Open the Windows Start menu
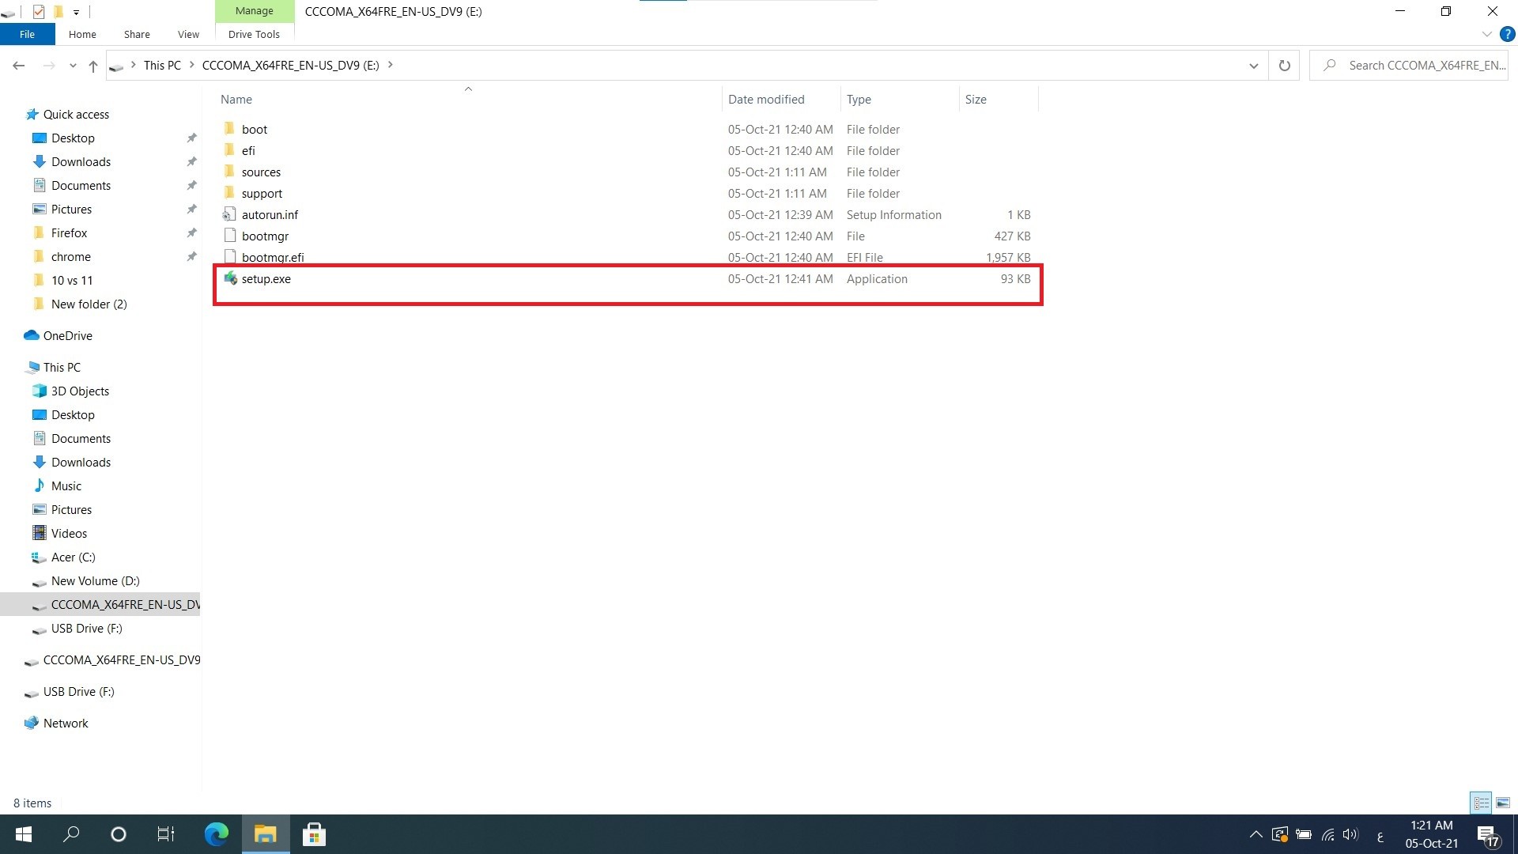The height and width of the screenshot is (854, 1518). pyautogui.click(x=24, y=834)
